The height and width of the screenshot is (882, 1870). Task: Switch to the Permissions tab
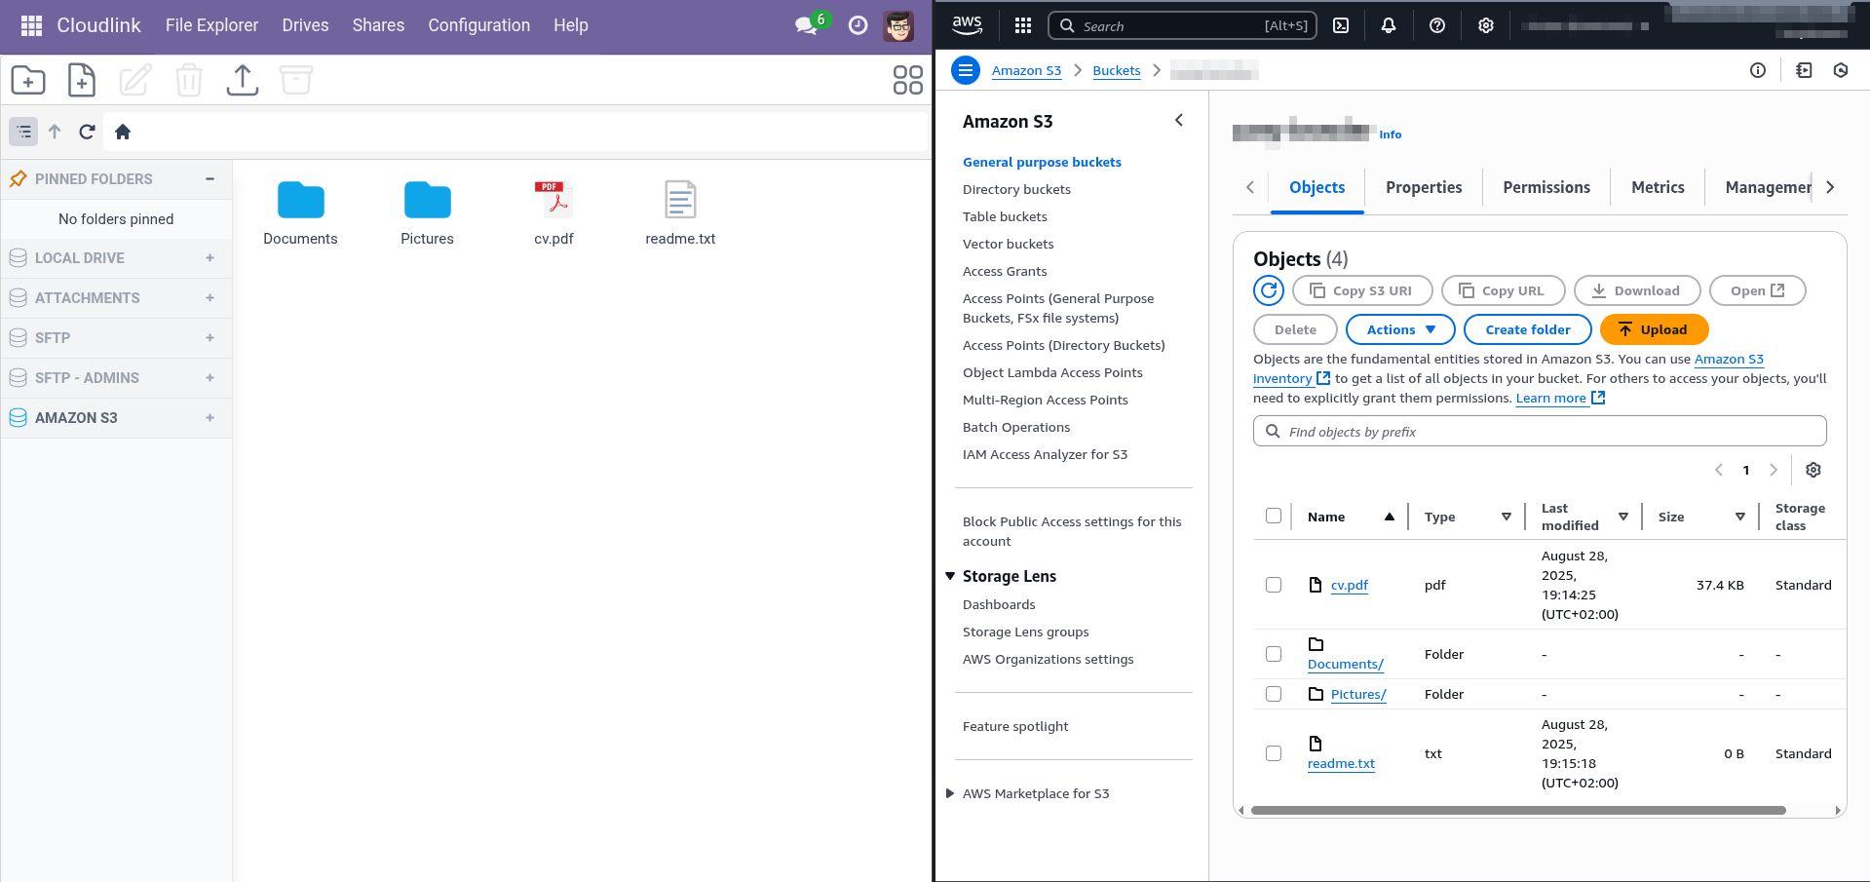pyautogui.click(x=1546, y=187)
